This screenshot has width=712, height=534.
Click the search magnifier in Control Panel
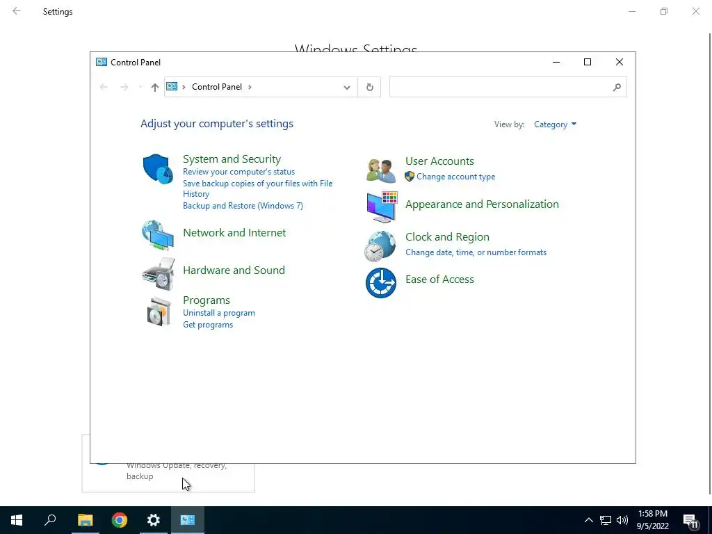coord(617,87)
